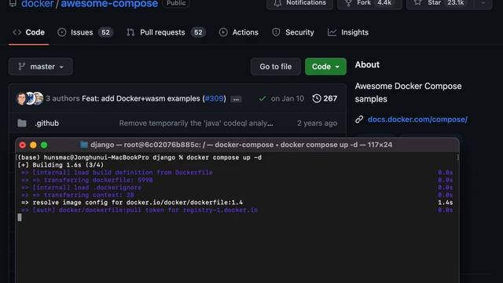This screenshot has height=283, width=503.
Task: Click the Notifications button
Action: [x=299, y=3]
